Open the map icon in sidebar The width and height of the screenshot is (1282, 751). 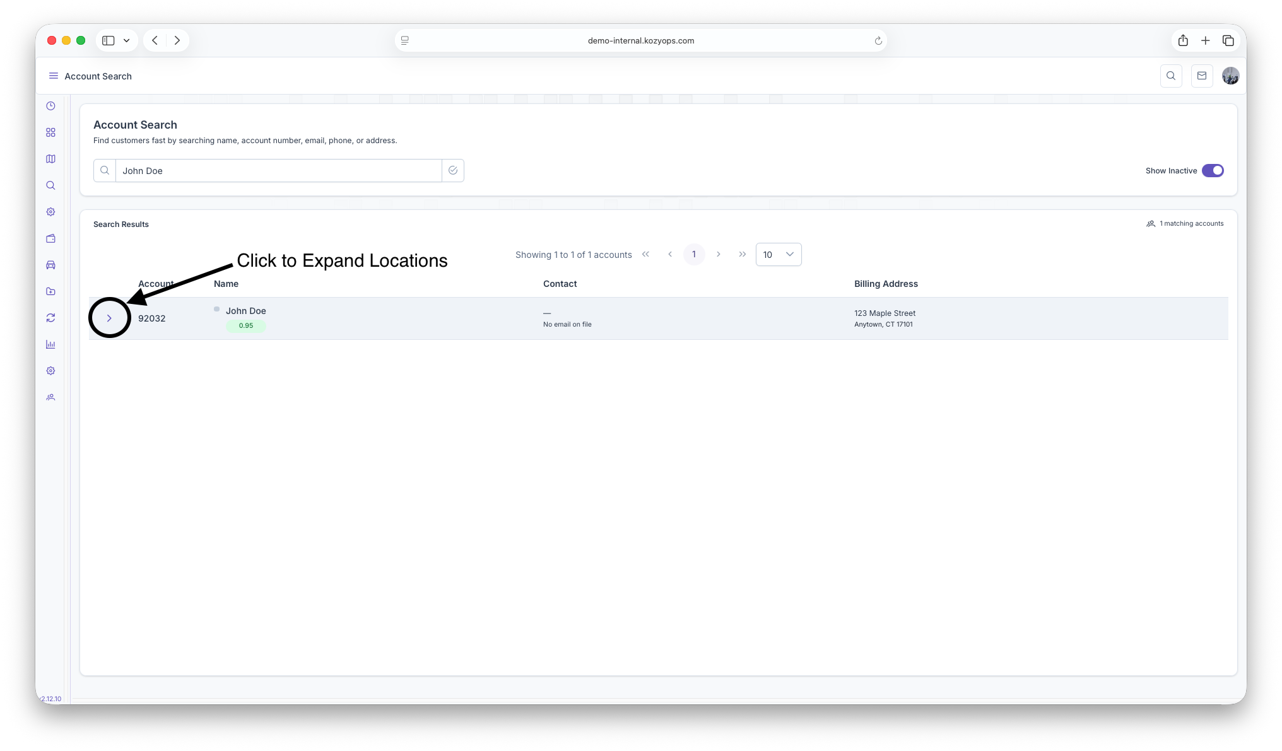pos(50,159)
